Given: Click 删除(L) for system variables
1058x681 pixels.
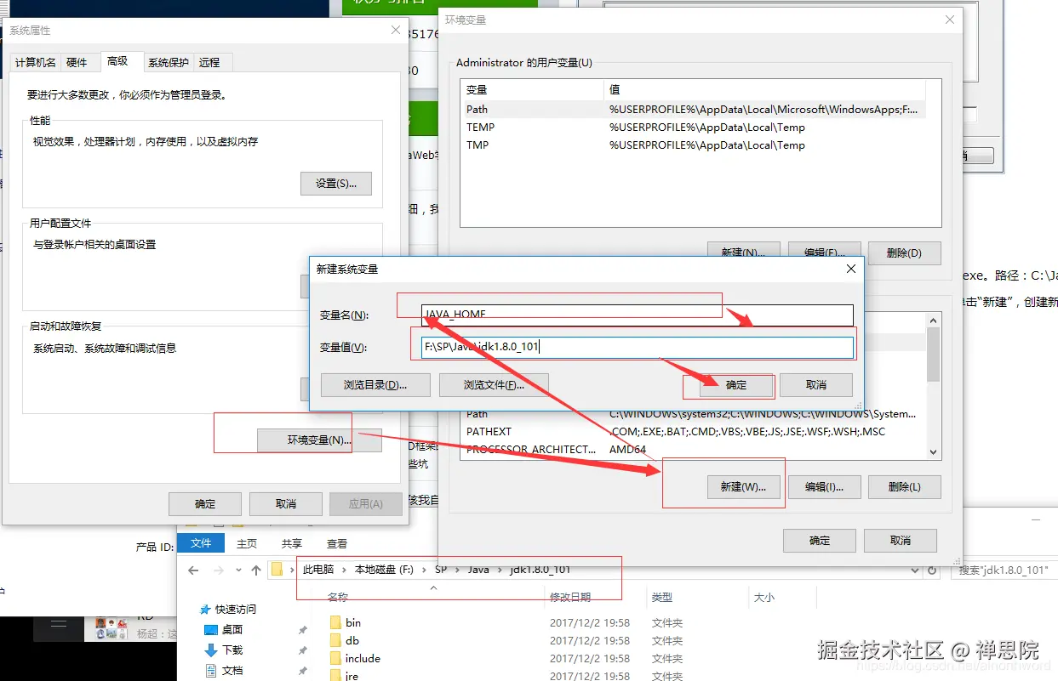Looking at the screenshot, I should (x=905, y=487).
